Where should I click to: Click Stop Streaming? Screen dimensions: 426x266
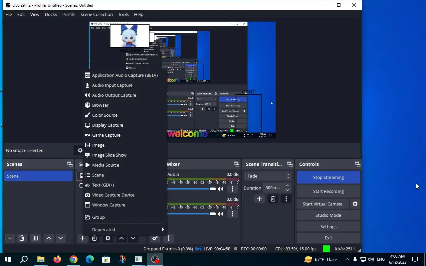coord(328,177)
